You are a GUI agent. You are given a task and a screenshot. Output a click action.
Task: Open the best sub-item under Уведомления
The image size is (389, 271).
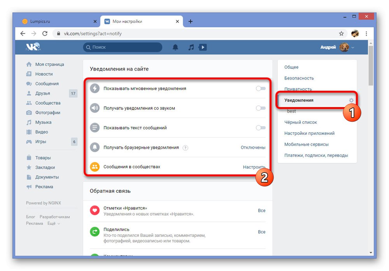[x=291, y=111]
